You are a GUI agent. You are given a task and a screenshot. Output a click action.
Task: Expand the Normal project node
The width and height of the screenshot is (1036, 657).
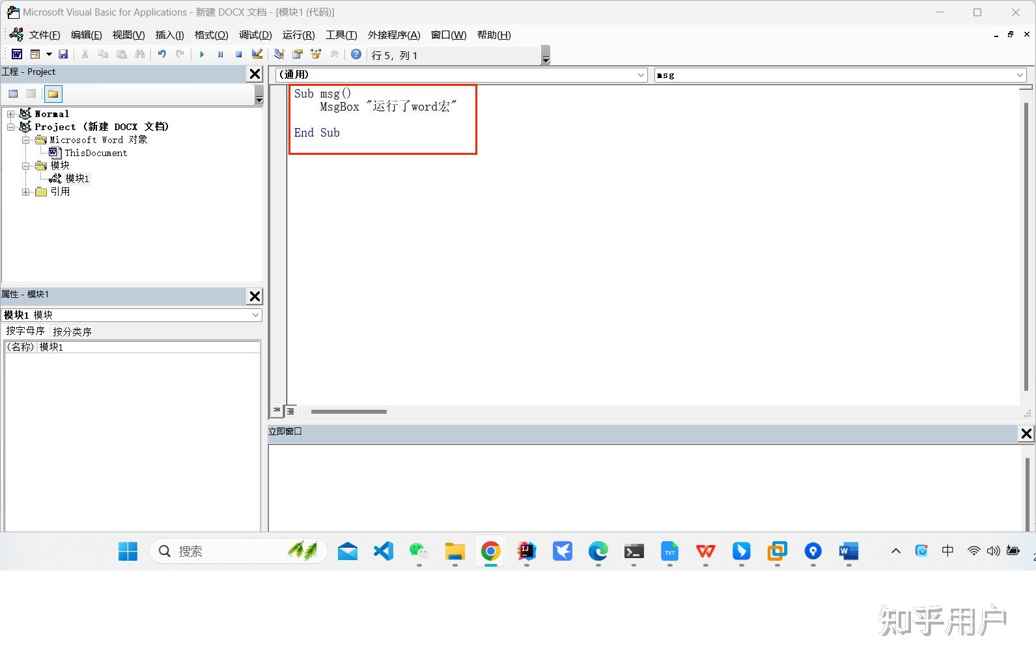click(x=10, y=114)
